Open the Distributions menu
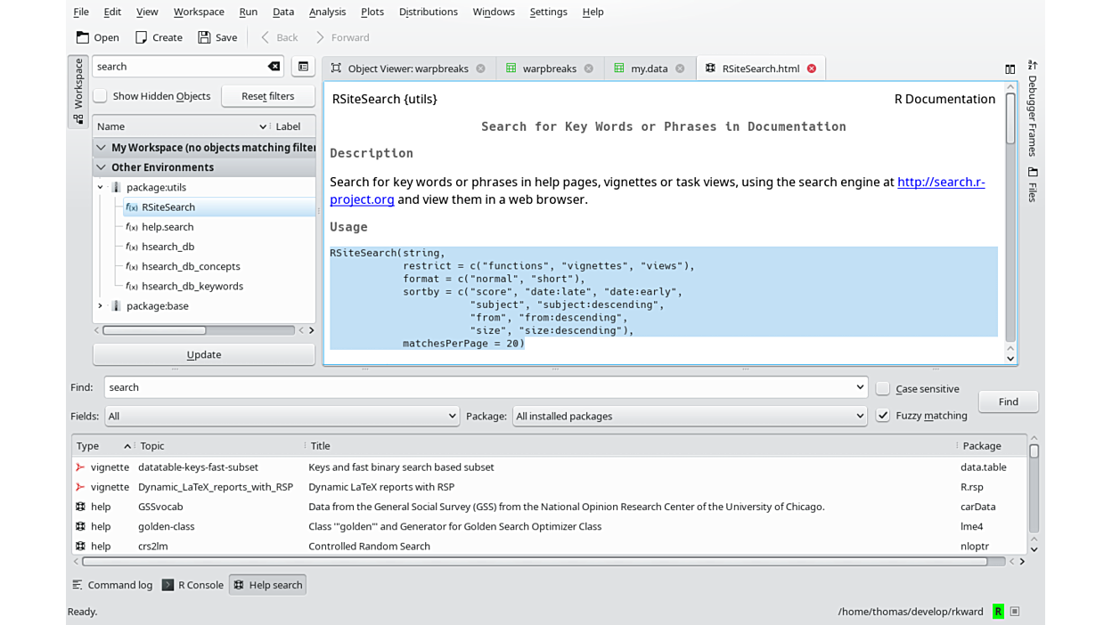The height and width of the screenshot is (625, 1112). [428, 12]
